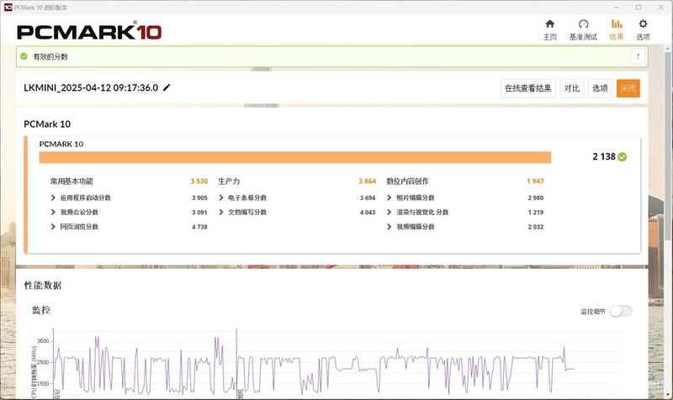673x400 pixels.
Task: Click green checkmark beside score 2 138
Action: [623, 157]
